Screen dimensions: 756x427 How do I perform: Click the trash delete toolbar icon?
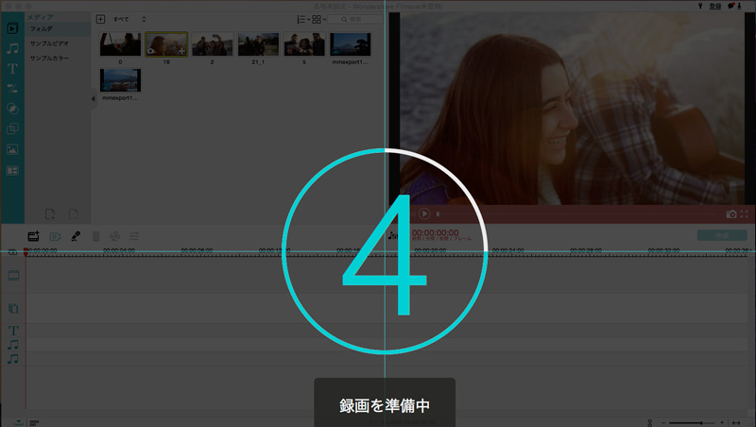tap(96, 236)
